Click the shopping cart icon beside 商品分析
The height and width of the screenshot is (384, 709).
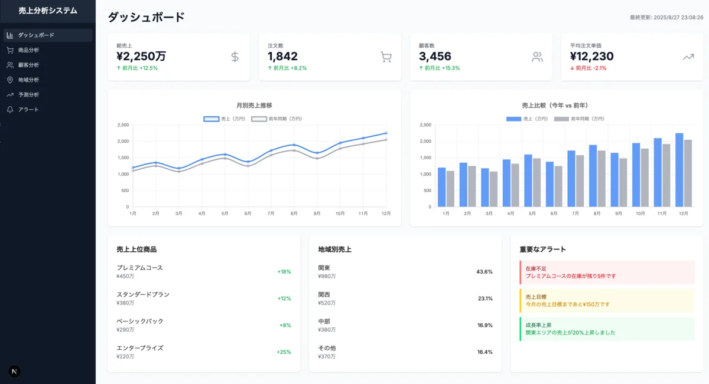(x=10, y=50)
